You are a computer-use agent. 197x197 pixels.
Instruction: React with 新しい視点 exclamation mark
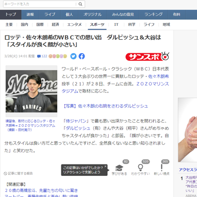(161, 170)
